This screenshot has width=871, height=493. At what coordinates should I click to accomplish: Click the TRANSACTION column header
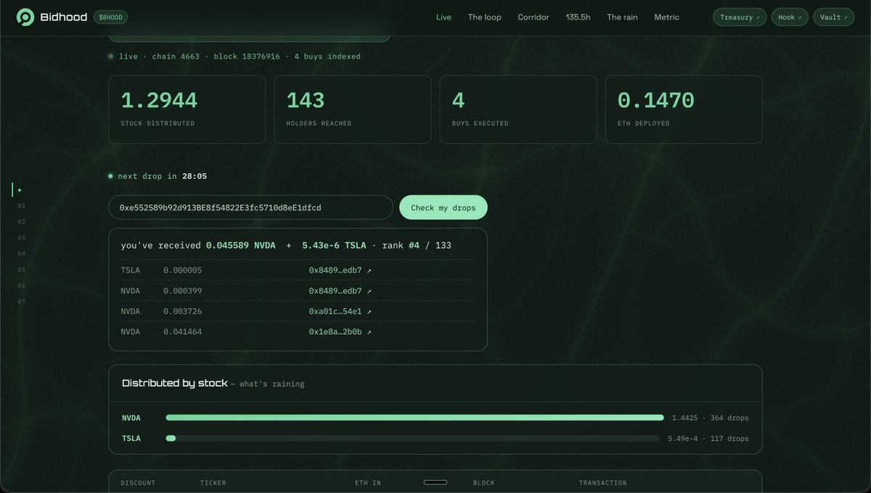(x=602, y=483)
